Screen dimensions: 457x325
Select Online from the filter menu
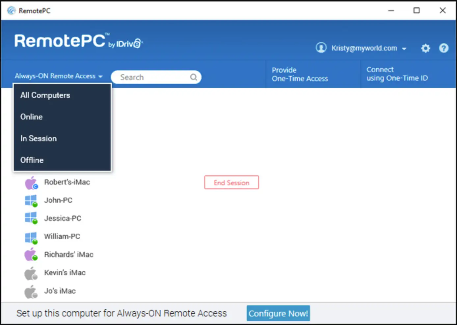click(x=62, y=117)
